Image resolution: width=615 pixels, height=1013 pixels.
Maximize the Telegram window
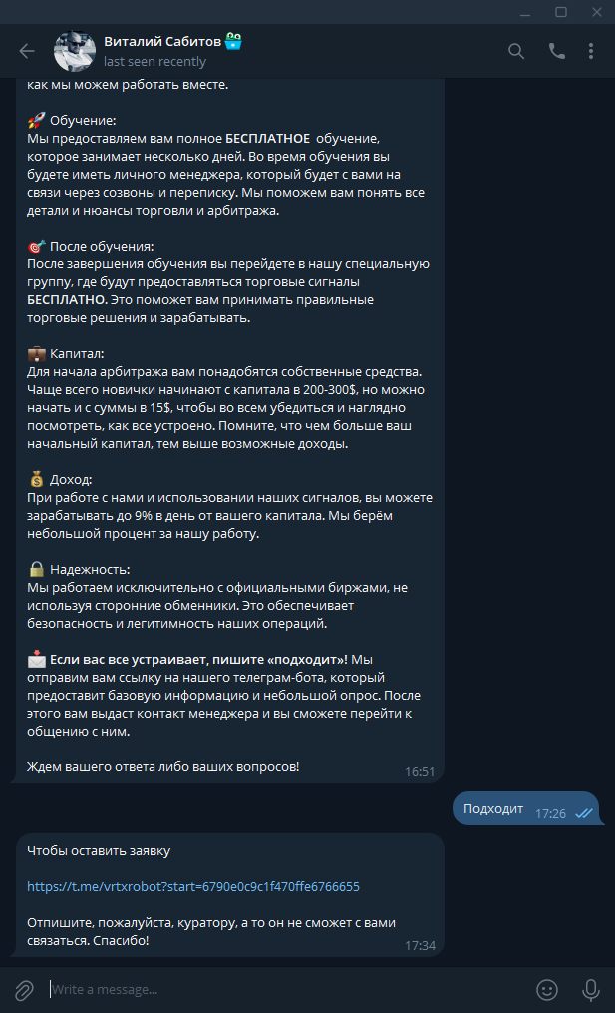pyautogui.click(x=561, y=12)
